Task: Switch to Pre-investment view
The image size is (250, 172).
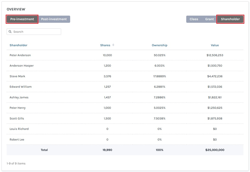Action: coord(22,19)
